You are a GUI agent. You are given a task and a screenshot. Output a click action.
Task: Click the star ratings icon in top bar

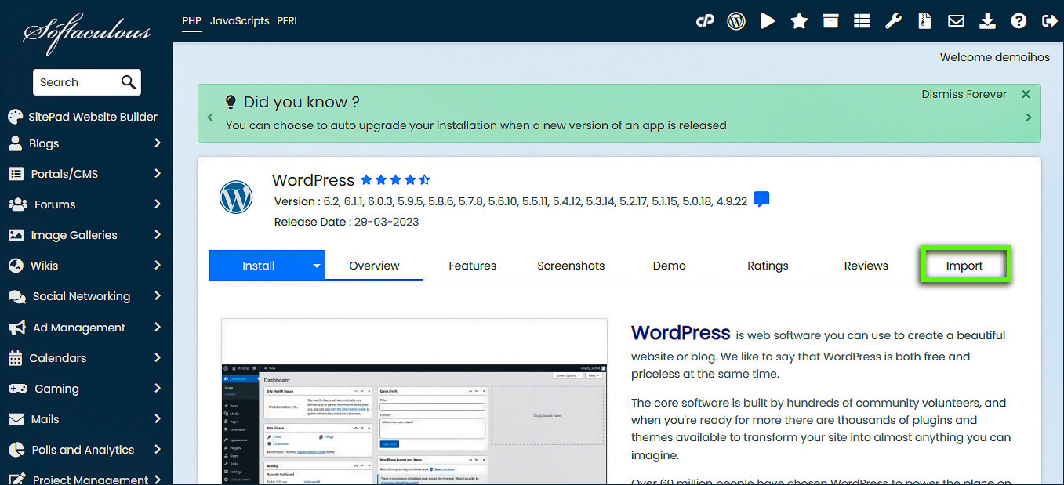(x=799, y=21)
